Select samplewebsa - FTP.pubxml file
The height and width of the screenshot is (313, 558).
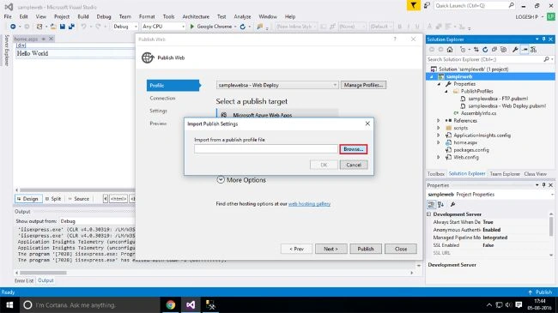498,99
